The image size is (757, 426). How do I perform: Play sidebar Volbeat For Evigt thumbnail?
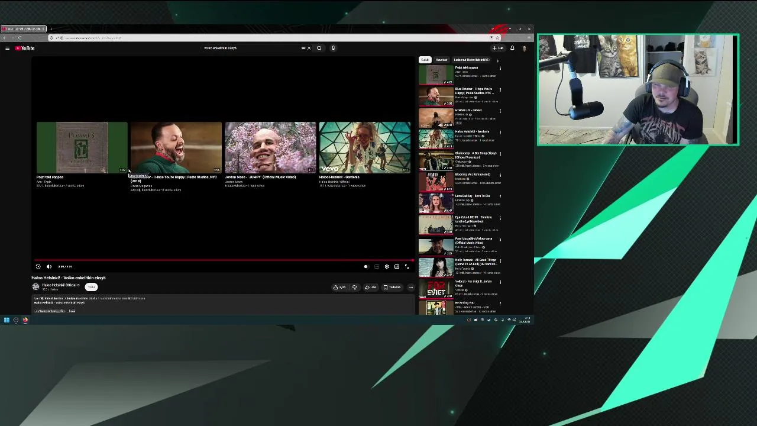tap(436, 288)
